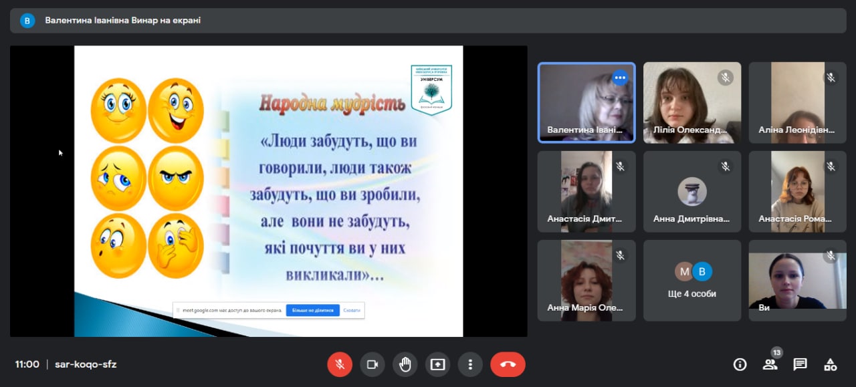Click meeting code sar-koqo-sfz
The height and width of the screenshot is (387, 856).
click(x=86, y=364)
